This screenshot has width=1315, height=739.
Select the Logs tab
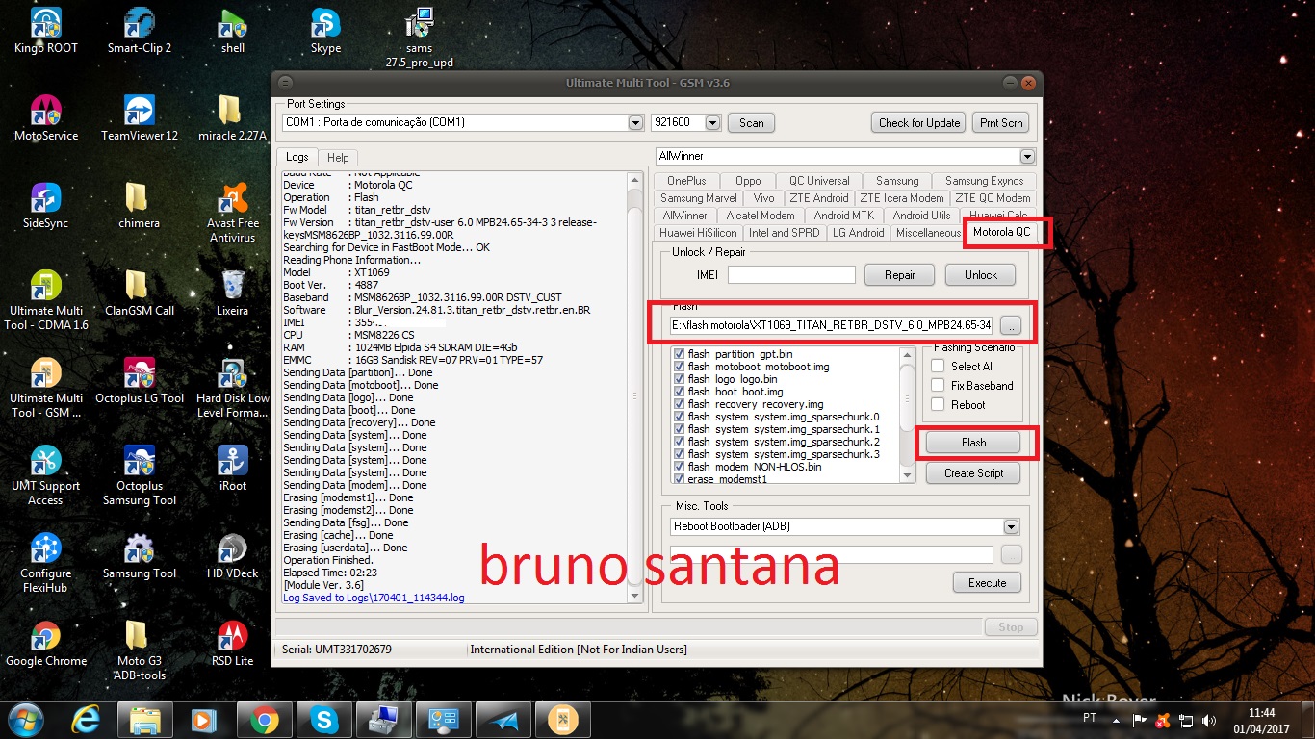coord(297,157)
